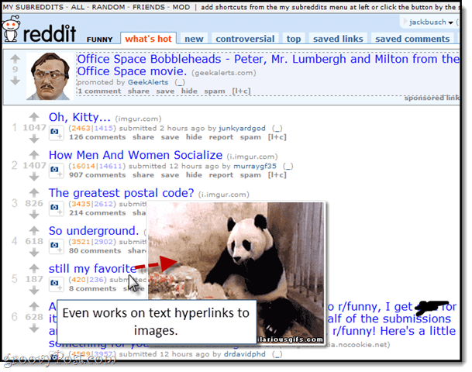The image size is (472, 372).
Task: Open 'How Men And Women Socialize' link
Action: [x=136, y=155]
